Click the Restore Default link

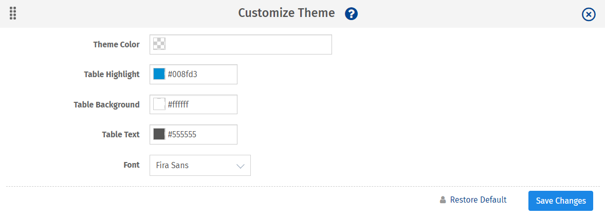pos(478,200)
